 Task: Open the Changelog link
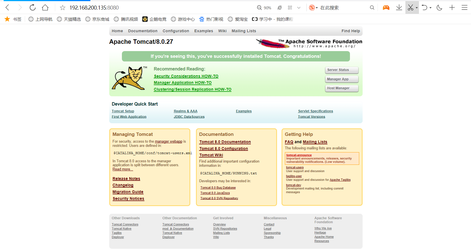123,185
